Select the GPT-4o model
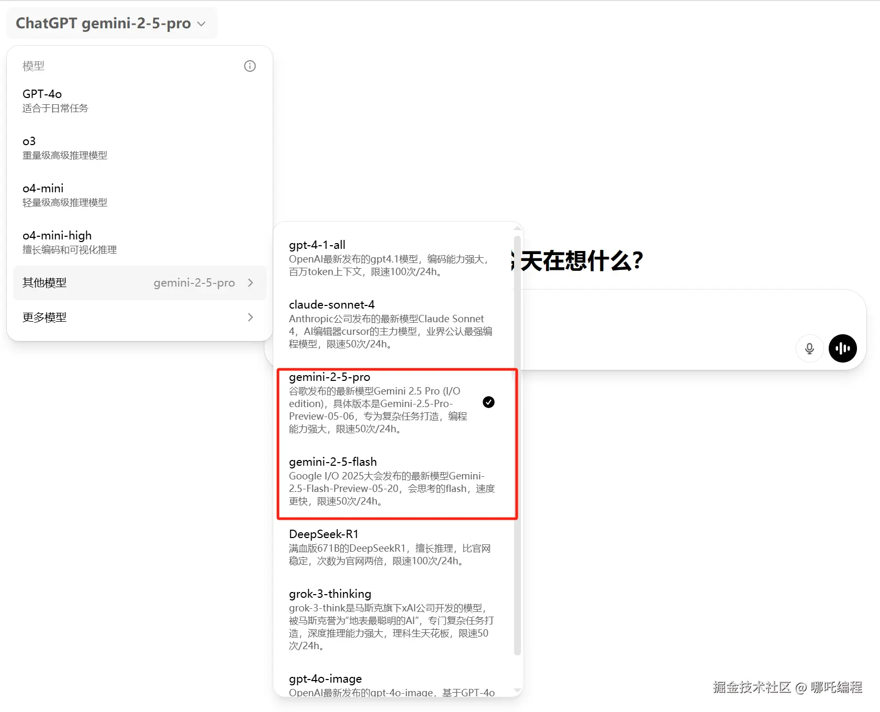880x712 pixels. (139, 101)
